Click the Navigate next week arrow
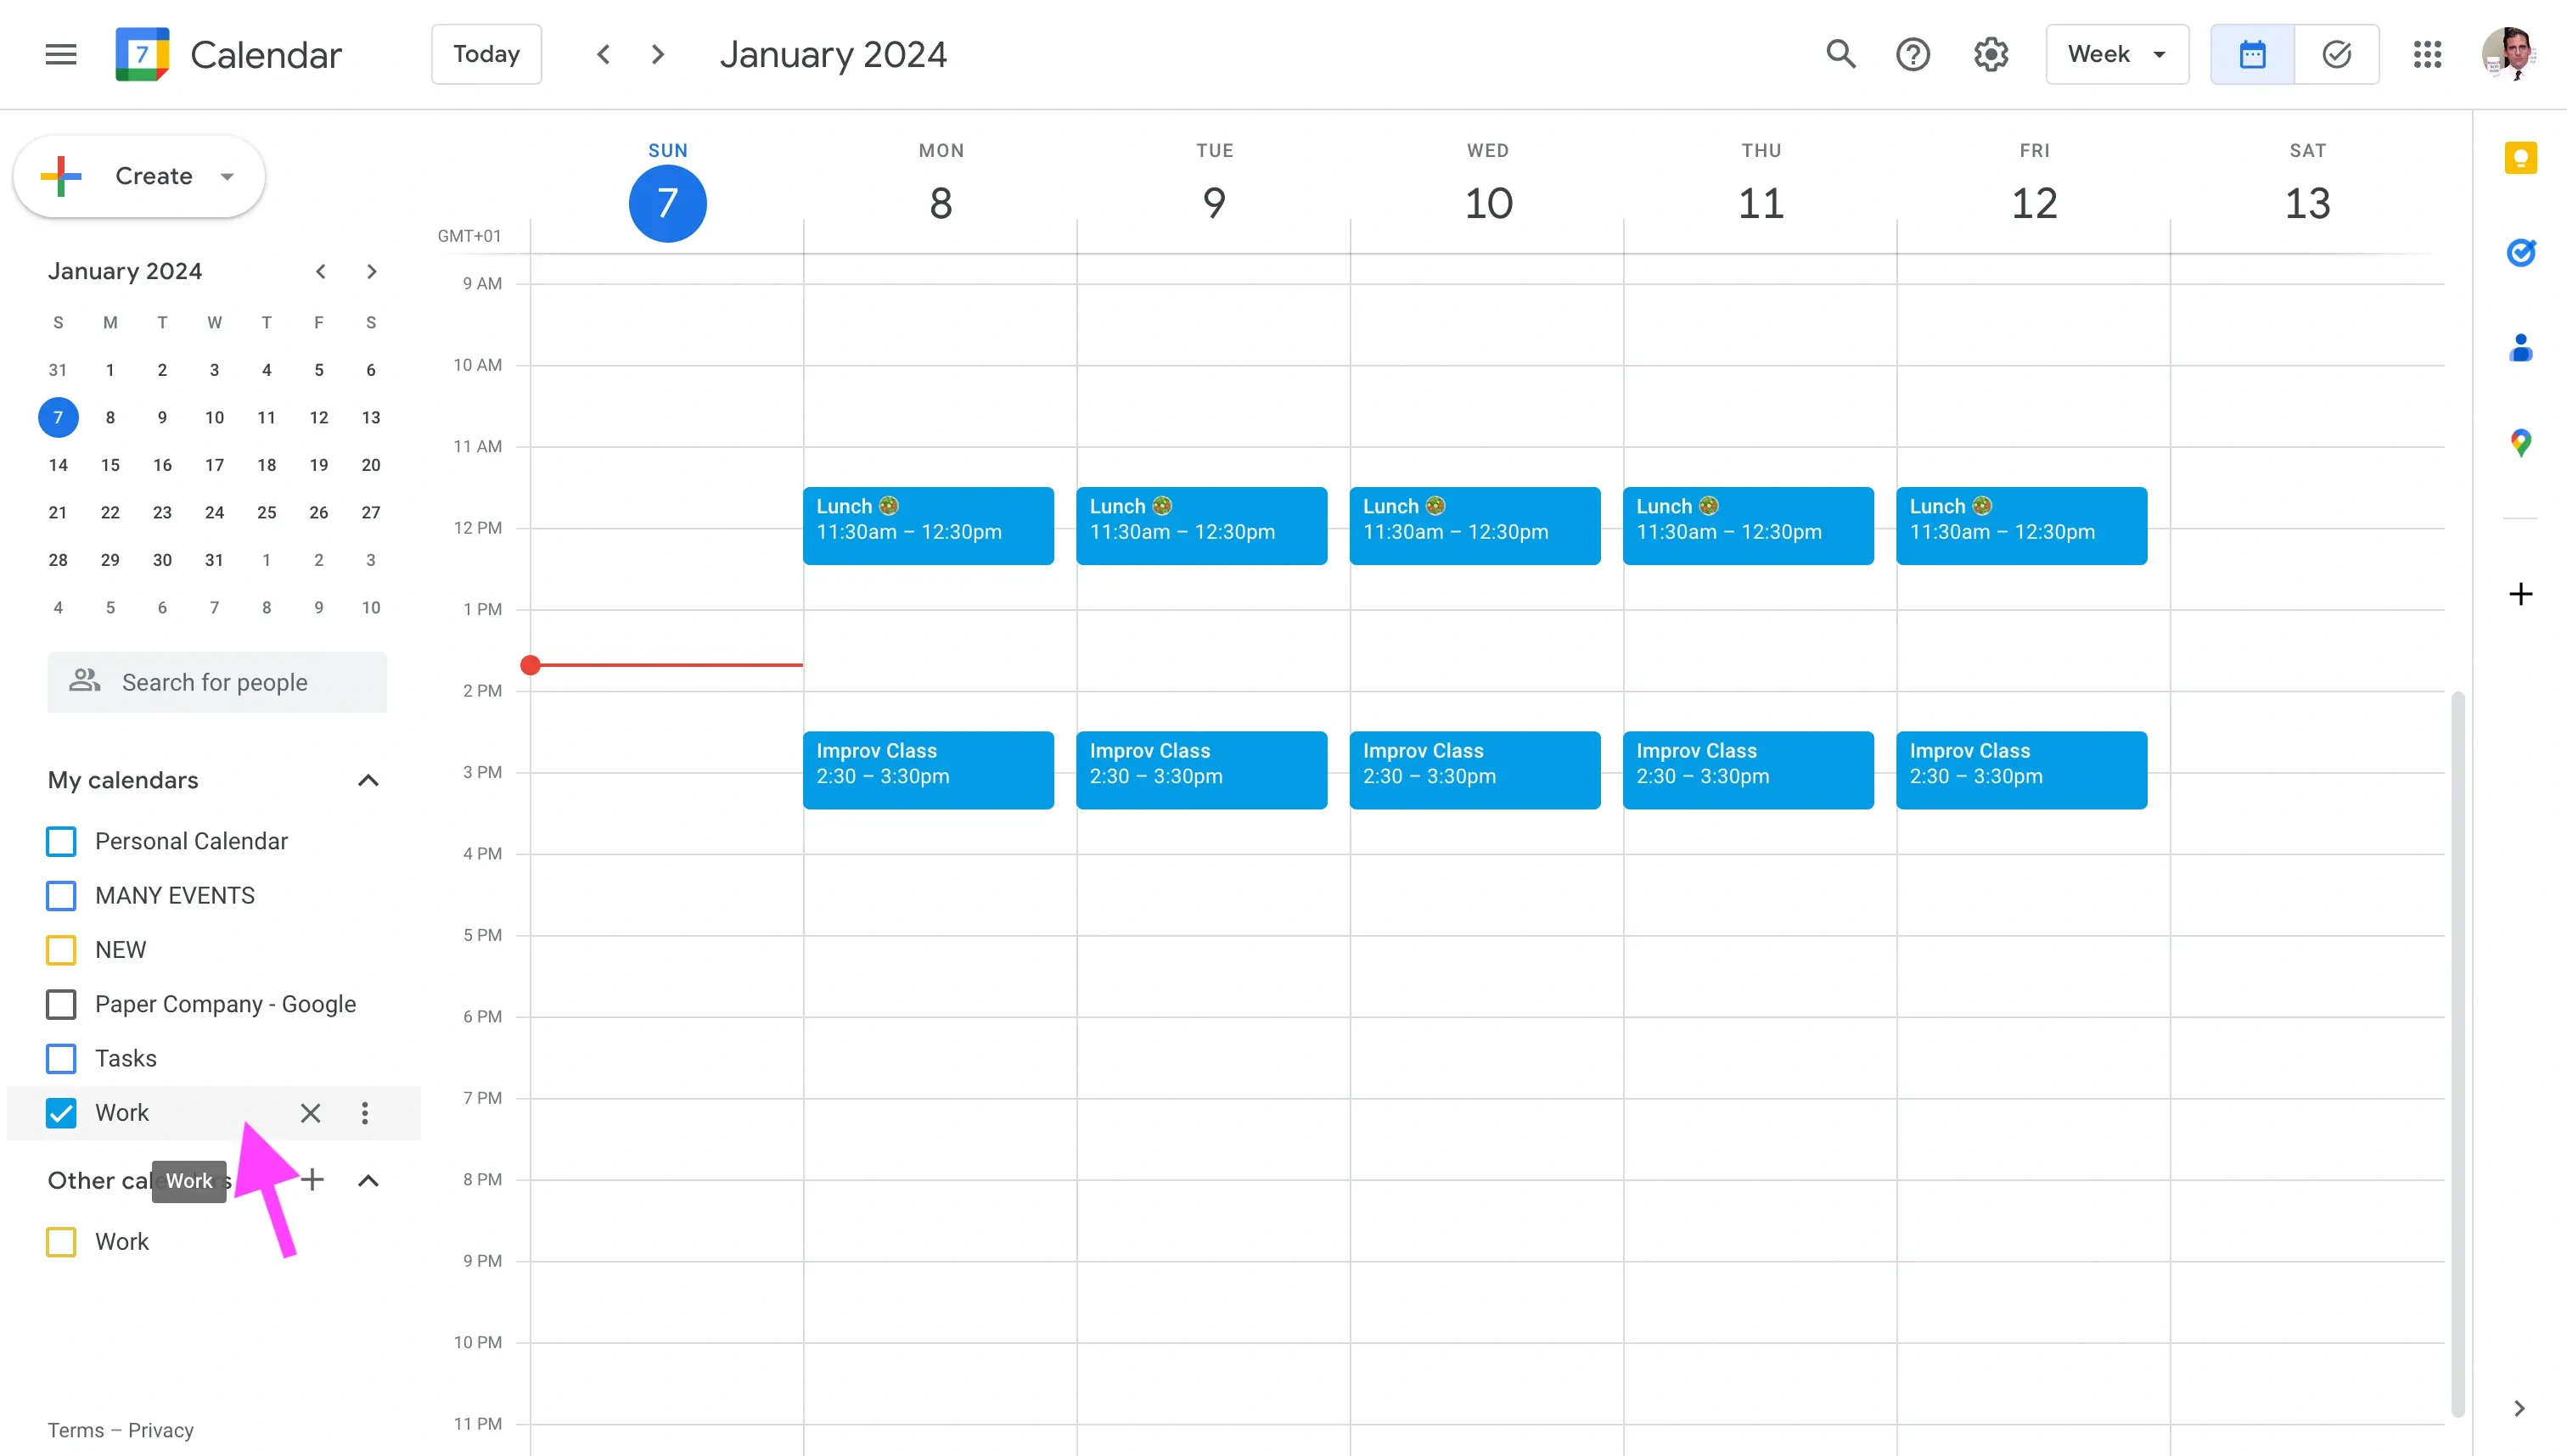2567x1456 pixels. click(x=658, y=53)
